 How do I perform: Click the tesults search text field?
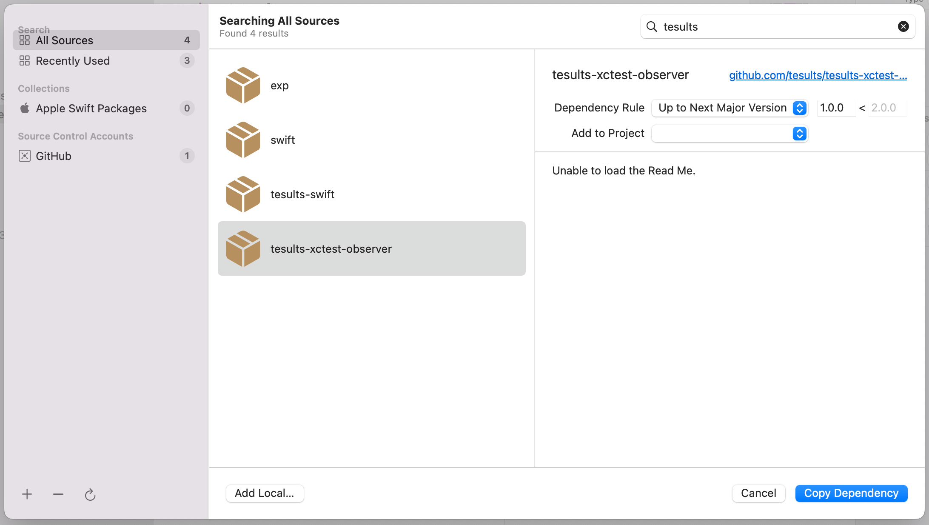click(778, 26)
